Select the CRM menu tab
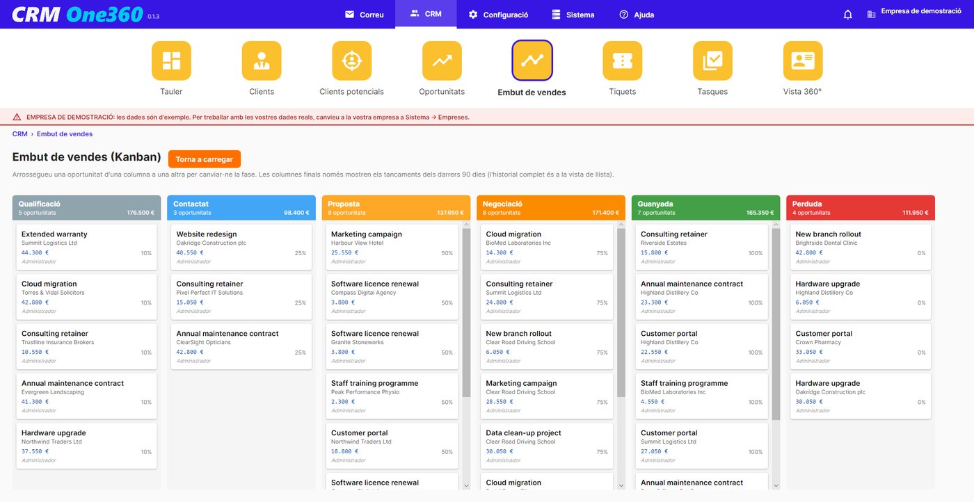 tap(426, 14)
